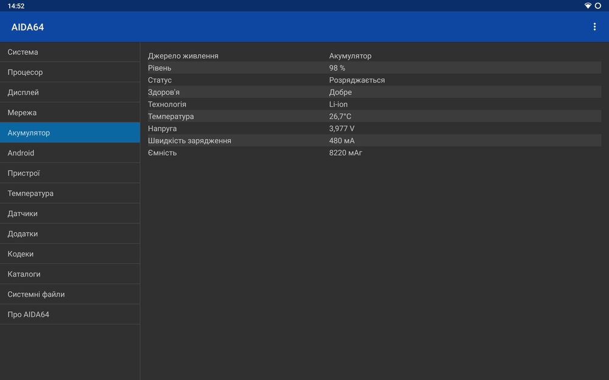Viewport: 609px width, 380px height.
Task: Click the AIDA64 app title
Action: (27, 27)
